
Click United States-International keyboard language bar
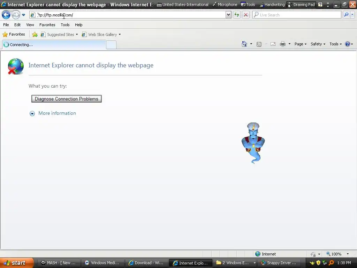coord(183,5)
